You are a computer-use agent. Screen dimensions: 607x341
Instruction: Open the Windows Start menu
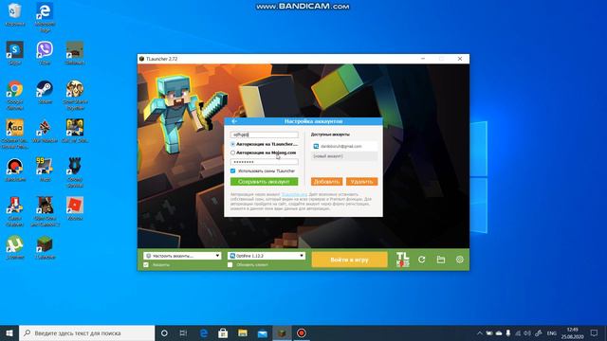(x=9, y=332)
